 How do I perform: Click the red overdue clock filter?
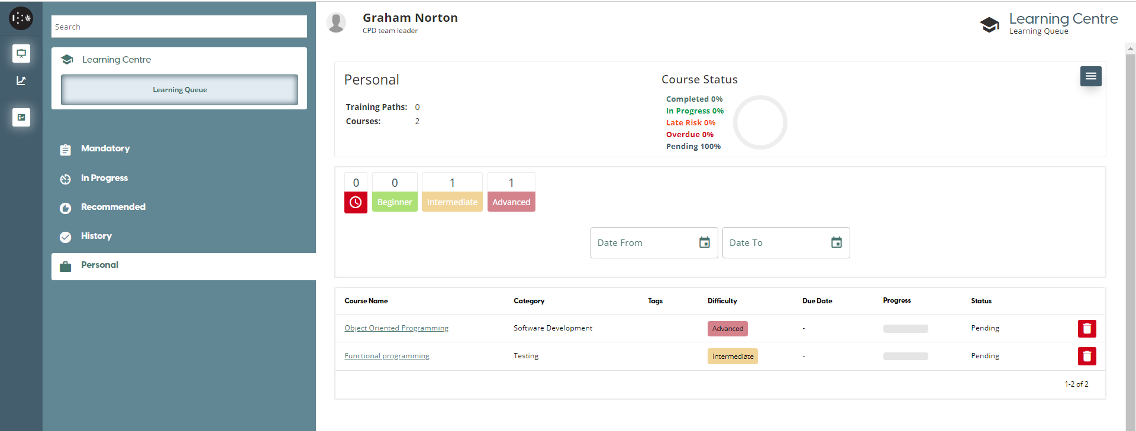point(356,202)
